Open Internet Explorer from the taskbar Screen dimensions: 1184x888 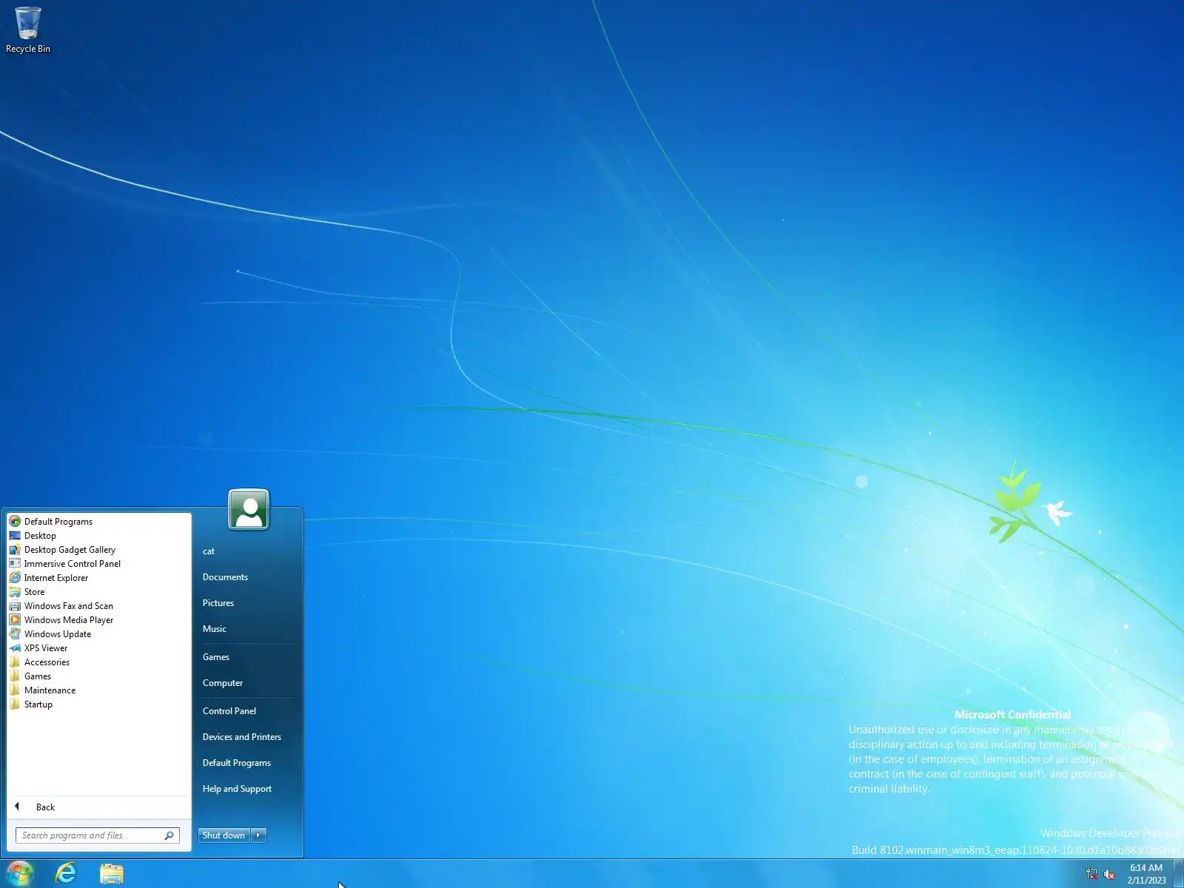pos(66,874)
